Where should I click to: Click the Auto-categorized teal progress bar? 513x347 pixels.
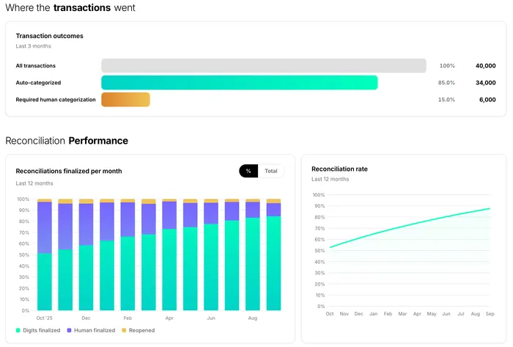pyautogui.click(x=240, y=82)
